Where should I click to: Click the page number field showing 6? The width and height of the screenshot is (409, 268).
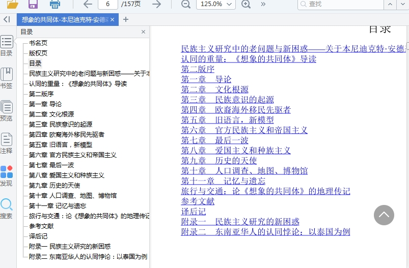click(108, 4)
